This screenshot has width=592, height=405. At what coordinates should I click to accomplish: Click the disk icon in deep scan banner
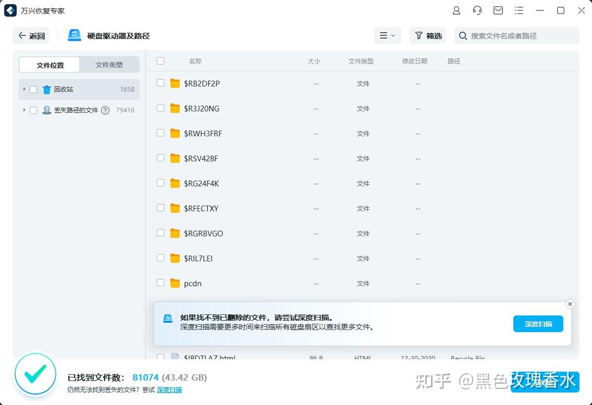click(168, 319)
